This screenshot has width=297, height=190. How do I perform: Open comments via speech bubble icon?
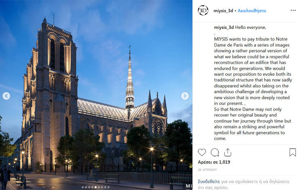click(215, 152)
